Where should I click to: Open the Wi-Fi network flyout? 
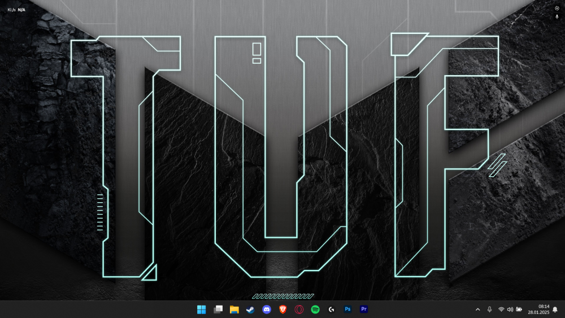(501, 310)
